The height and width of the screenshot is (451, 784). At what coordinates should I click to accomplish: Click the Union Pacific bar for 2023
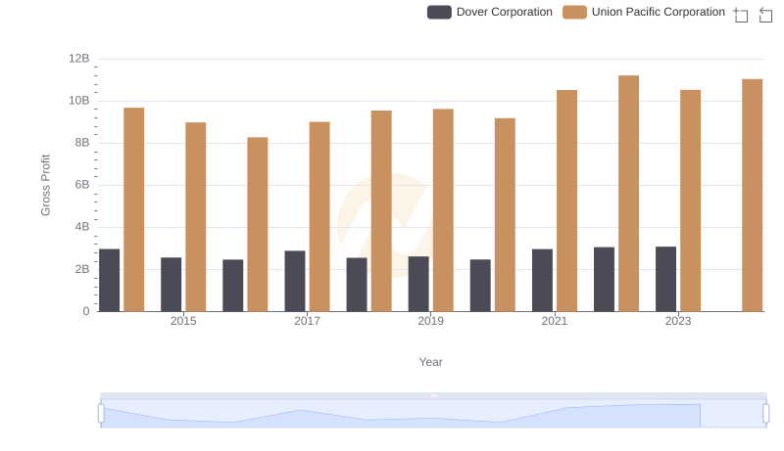click(691, 201)
